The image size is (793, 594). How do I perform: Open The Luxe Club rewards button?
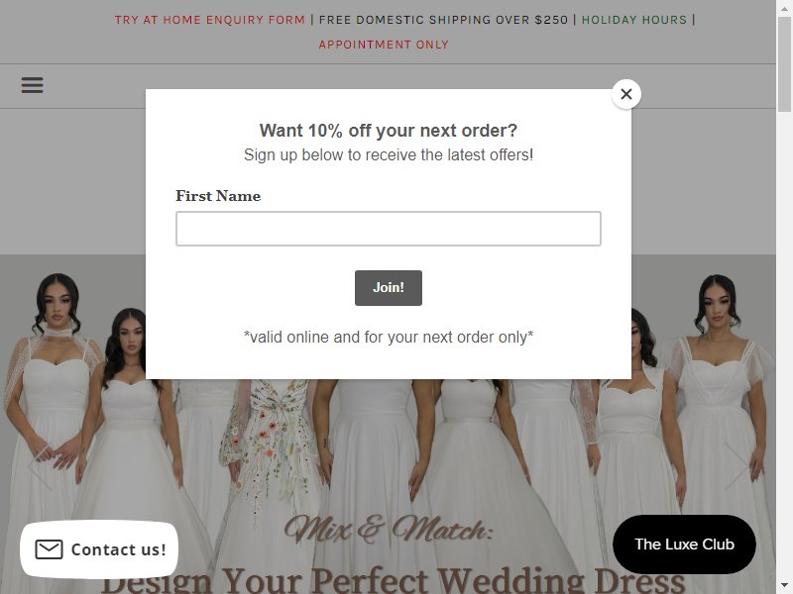(x=684, y=544)
